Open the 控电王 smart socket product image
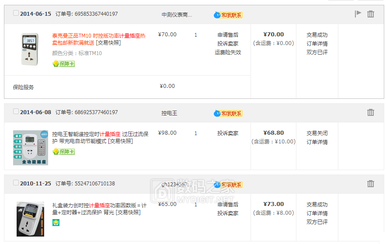 (x=30, y=147)
